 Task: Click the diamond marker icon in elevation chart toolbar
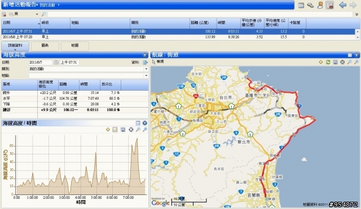tap(108, 130)
